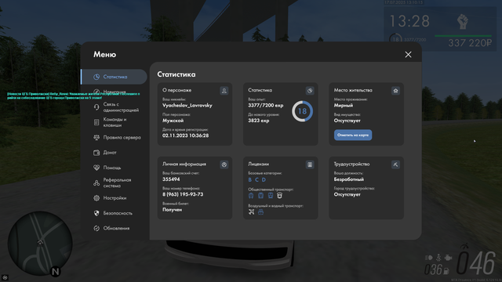The image size is (502, 282).
Task: Click the headset icon for admin contact
Action: tap(96, 107)
